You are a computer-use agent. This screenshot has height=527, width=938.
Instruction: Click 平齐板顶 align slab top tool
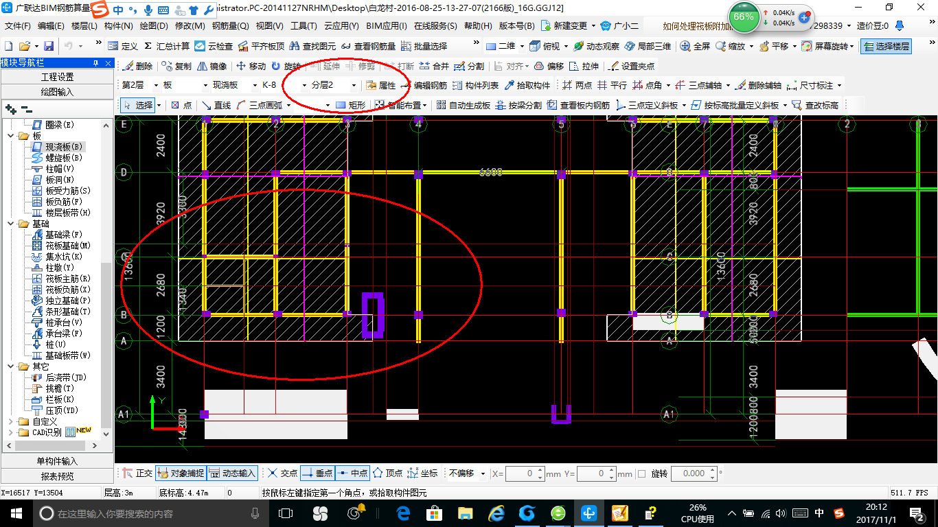[x=261, y=46]
